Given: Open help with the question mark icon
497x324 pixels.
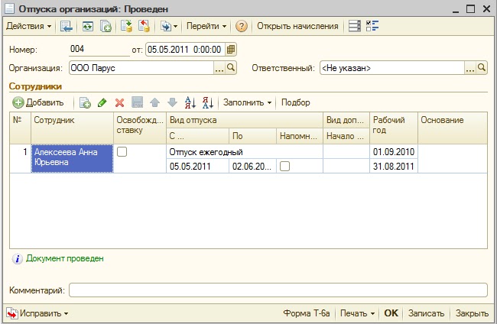Looking at the screenshot, I should pos(241,26).
